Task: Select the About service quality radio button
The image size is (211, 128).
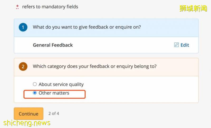Action: [35, 84]
